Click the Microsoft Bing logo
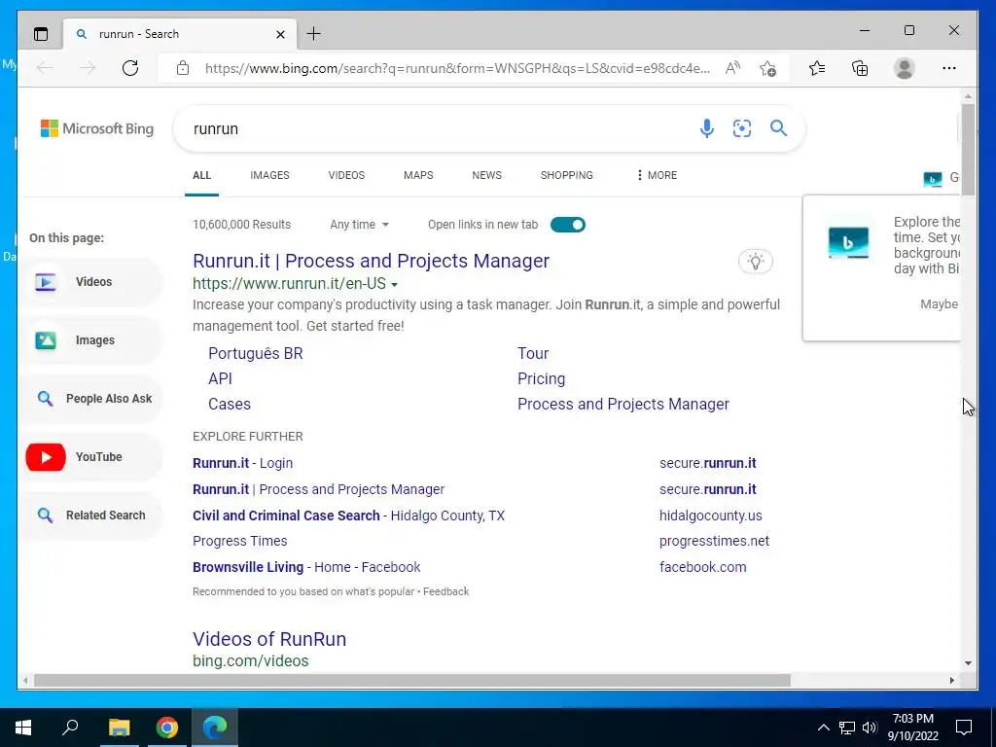 [x=97, y=128]
